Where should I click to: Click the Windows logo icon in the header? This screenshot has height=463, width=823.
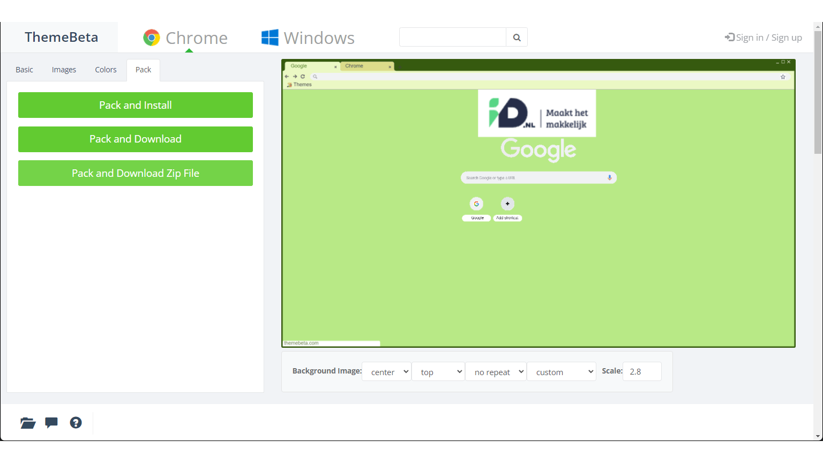pos(270,38)
